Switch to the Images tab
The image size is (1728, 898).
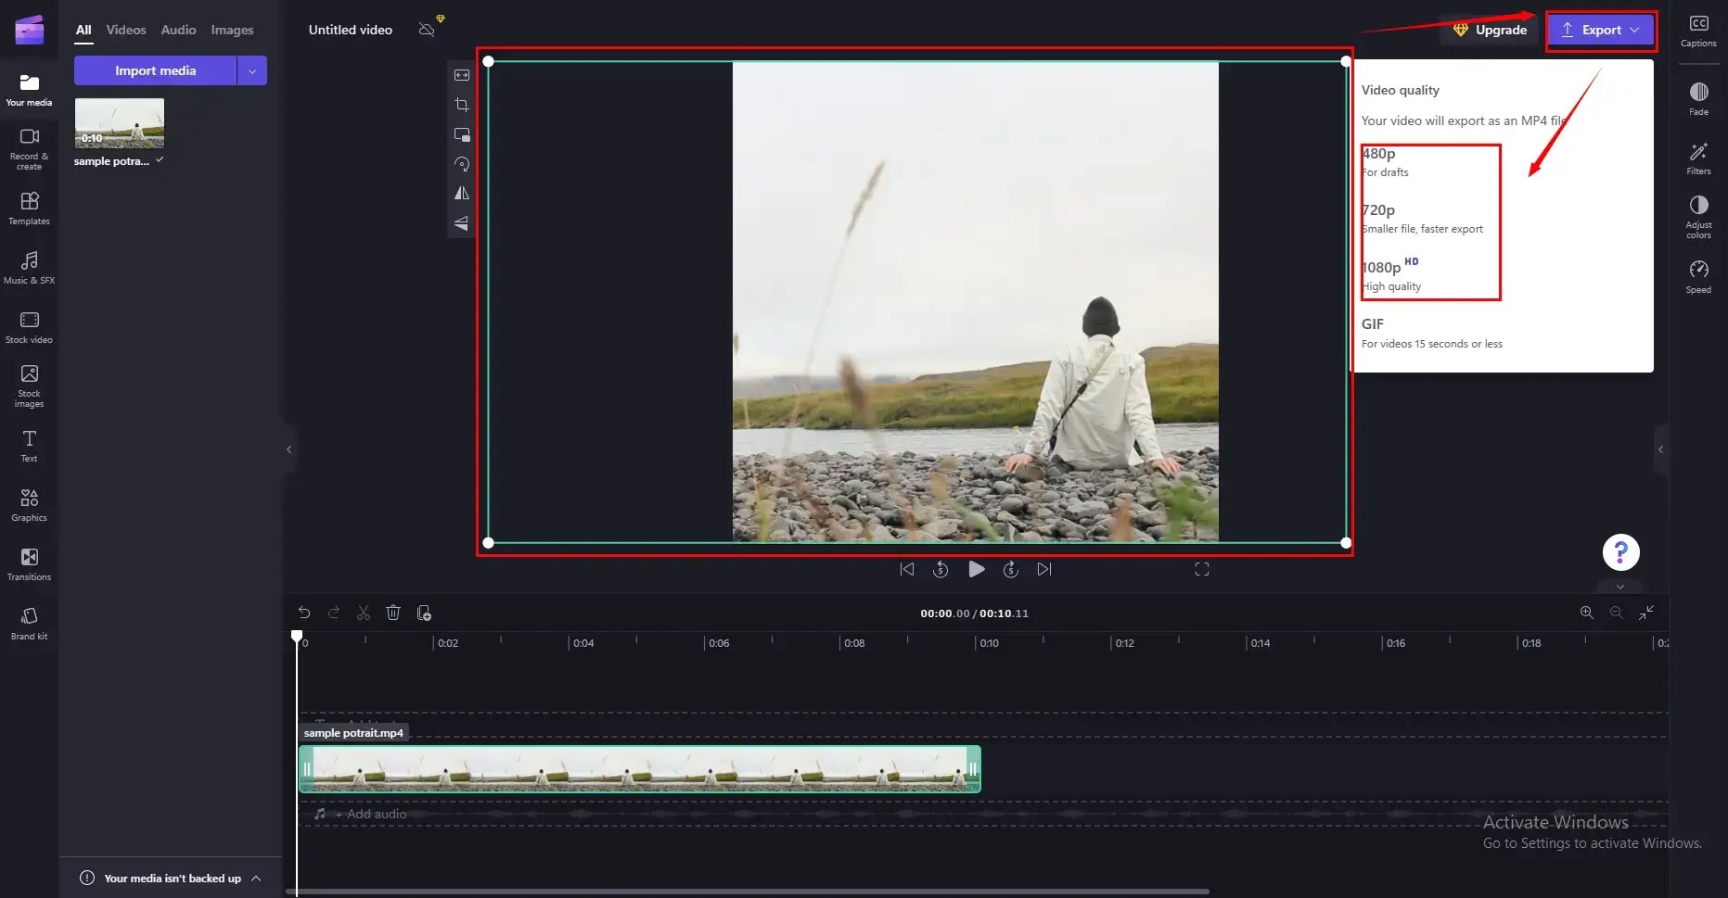pos(232,29)
